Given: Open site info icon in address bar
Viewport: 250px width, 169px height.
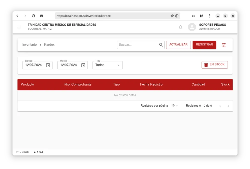Looking at the screenshot, I should coord(177,16).
